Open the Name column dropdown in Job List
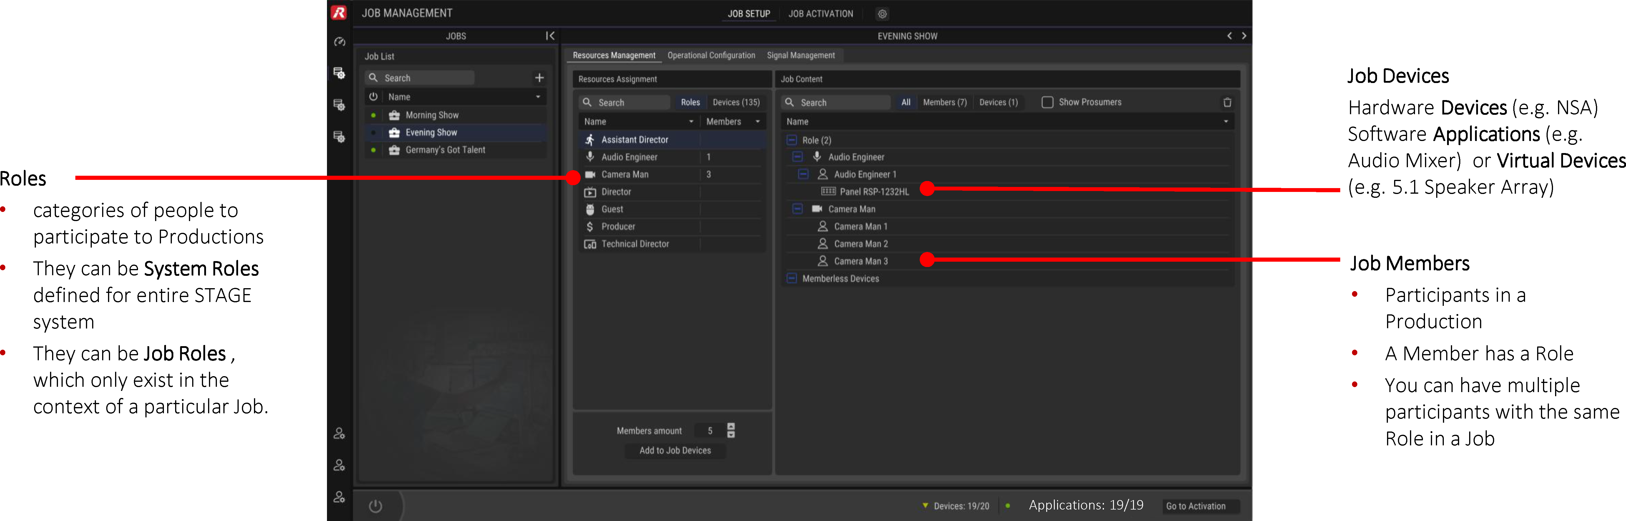The image size is (1626, 521). point(538,97)
